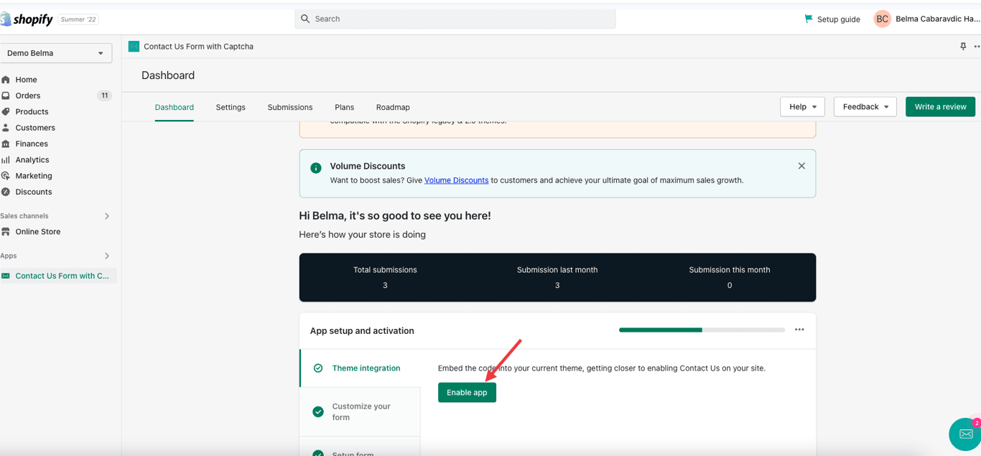Click the Contact Us Form envelope icon in sidebar
The width and height of the screenshot is (981, 456).
tap(6, 276)
